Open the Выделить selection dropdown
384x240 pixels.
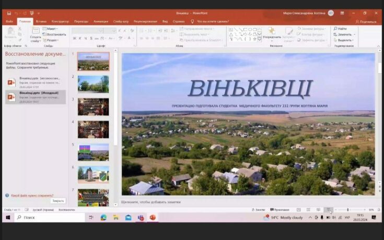pyautogui.click(x=345, y=40)
